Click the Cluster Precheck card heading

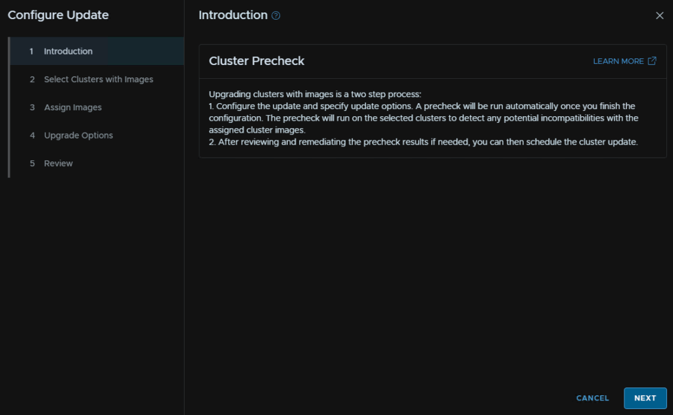click(256, 61)
